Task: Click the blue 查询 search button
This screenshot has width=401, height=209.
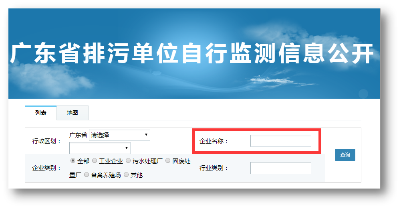Action: pyautogui.click(x=345, y=155)
